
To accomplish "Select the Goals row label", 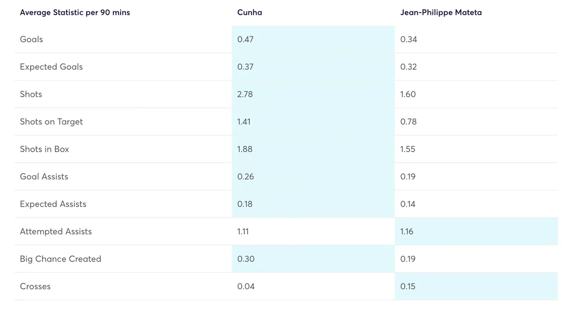I will 32,39.
